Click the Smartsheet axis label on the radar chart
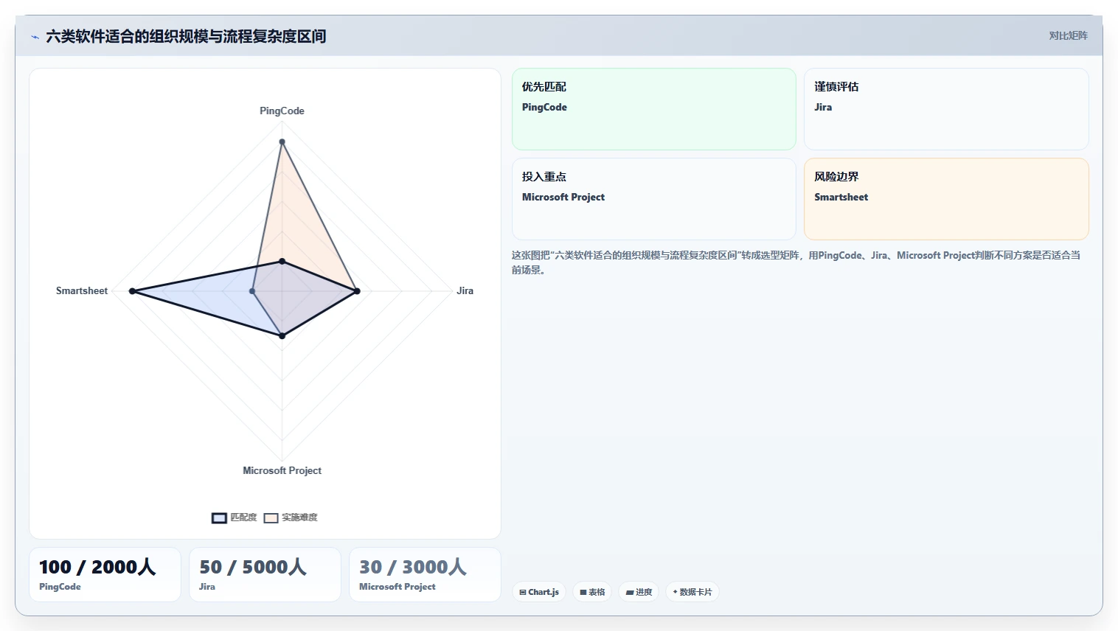This screenshot has height=631, width=1118. (82, 290)
